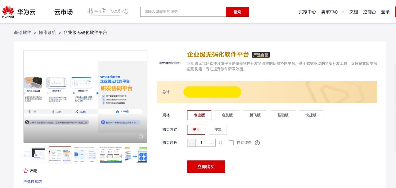Click the star icon next to 收藏

(26, 171)
